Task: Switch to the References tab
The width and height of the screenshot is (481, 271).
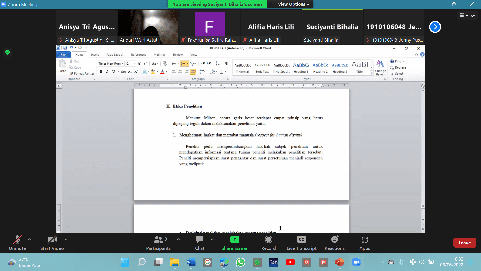Action: point(138,55)
